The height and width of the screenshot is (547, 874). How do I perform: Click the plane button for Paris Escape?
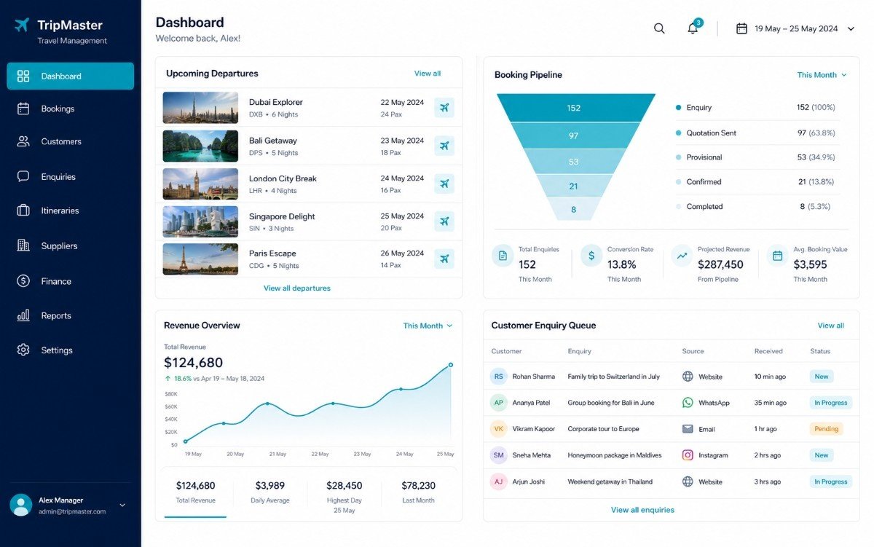tap(444, 259)
